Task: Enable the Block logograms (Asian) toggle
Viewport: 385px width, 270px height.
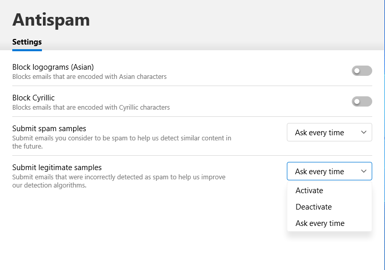Action: [361, 71]
